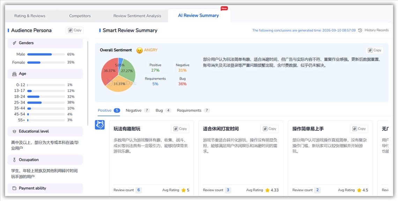Click the blue 5.05% pie slice
The height and width of the screenshot is (201, 398).
tap(120, 61)
